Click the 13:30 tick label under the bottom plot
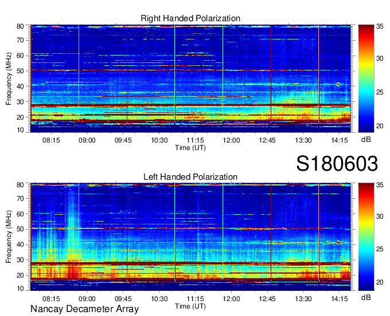Viewport: 390px width, 316px height. click(303, 299)
